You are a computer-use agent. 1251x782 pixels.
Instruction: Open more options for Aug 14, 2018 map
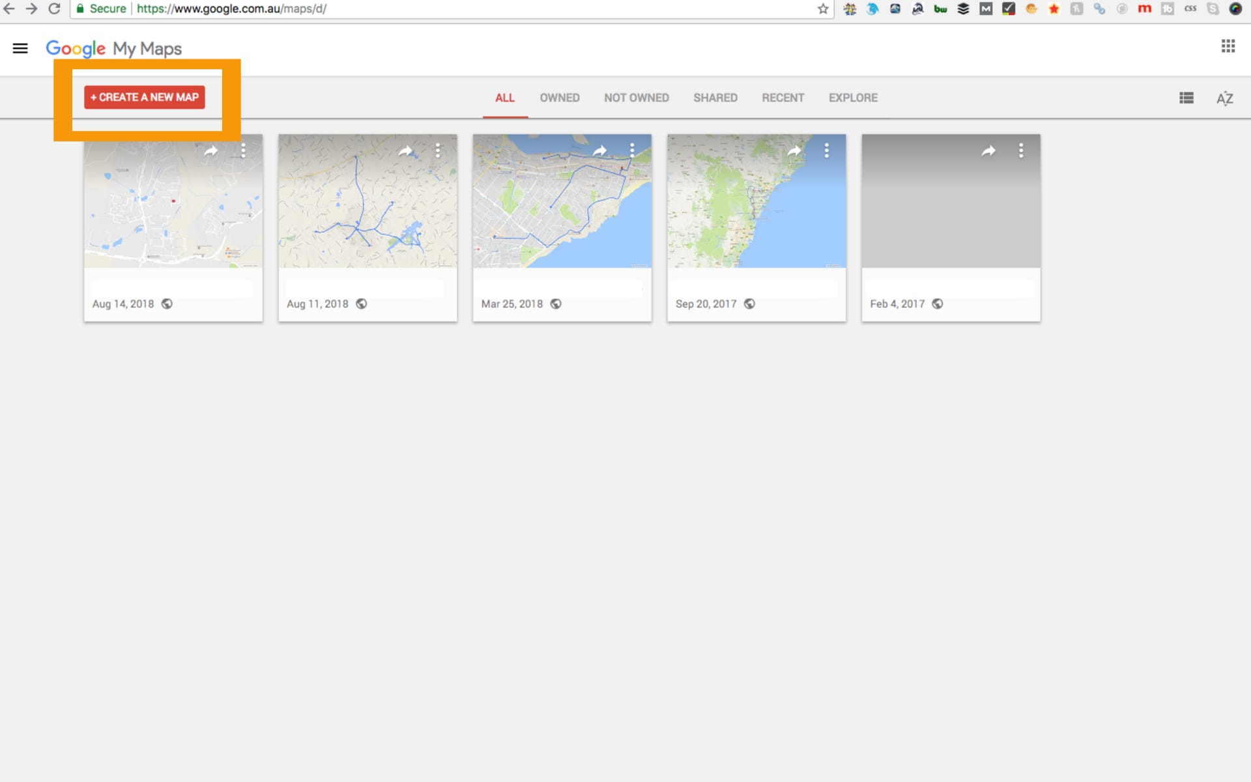click(243, 151)
